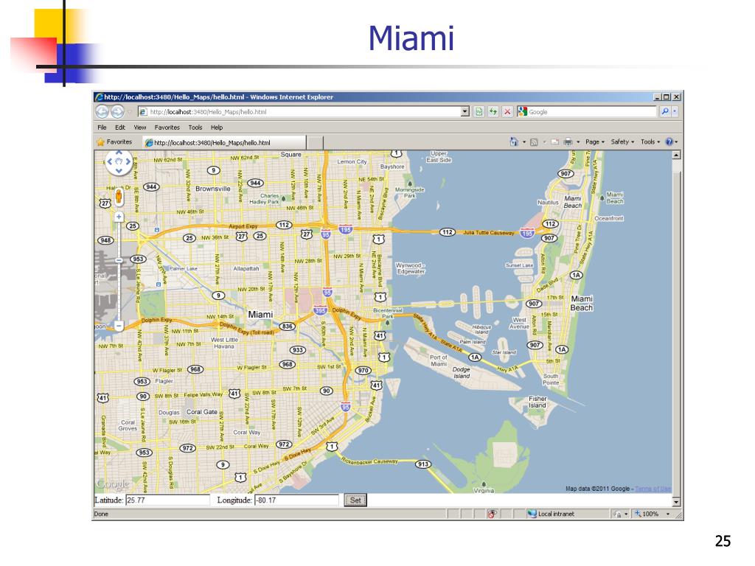Image resolution: width=755 pixels, height=566 pixels.
Task: Click the Set button
Action: point(355,500)
